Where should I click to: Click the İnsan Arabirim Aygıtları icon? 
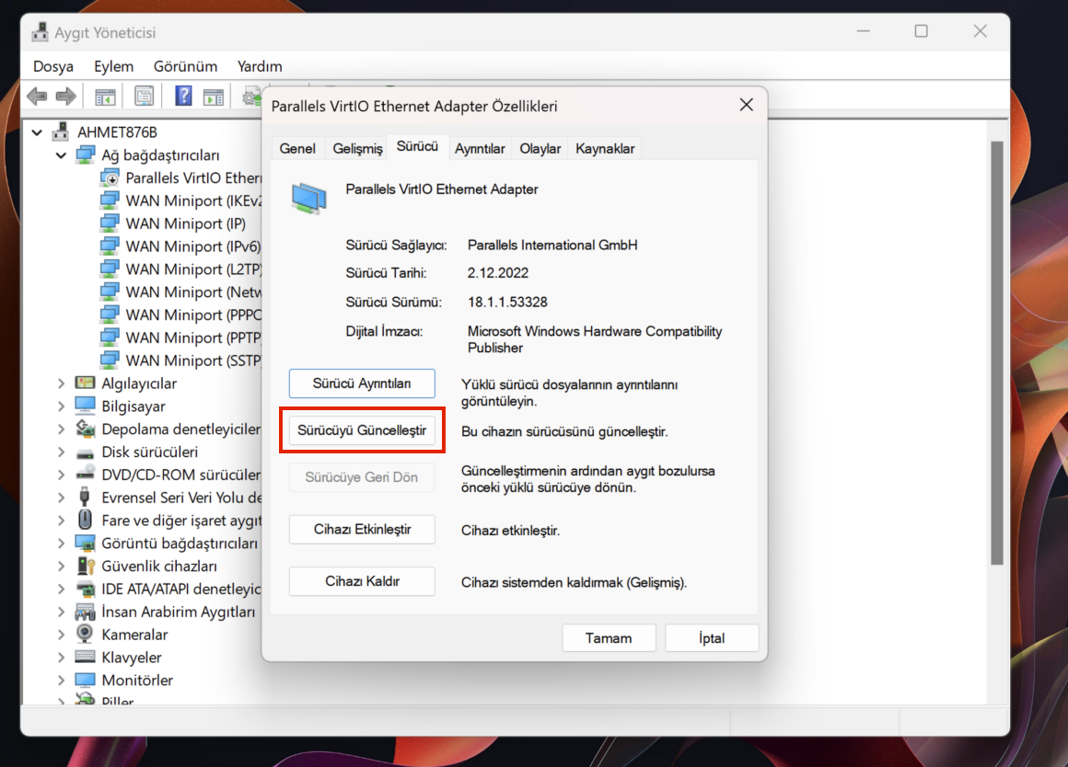tap(85, 612)
